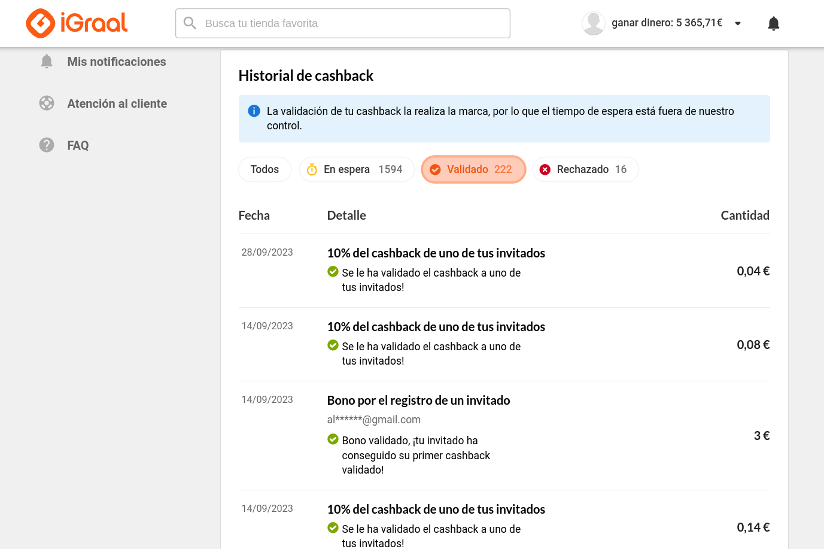
Task: Click the clock icon on the En espera filter
Action: pyautogui.click(x=312, y=169)
